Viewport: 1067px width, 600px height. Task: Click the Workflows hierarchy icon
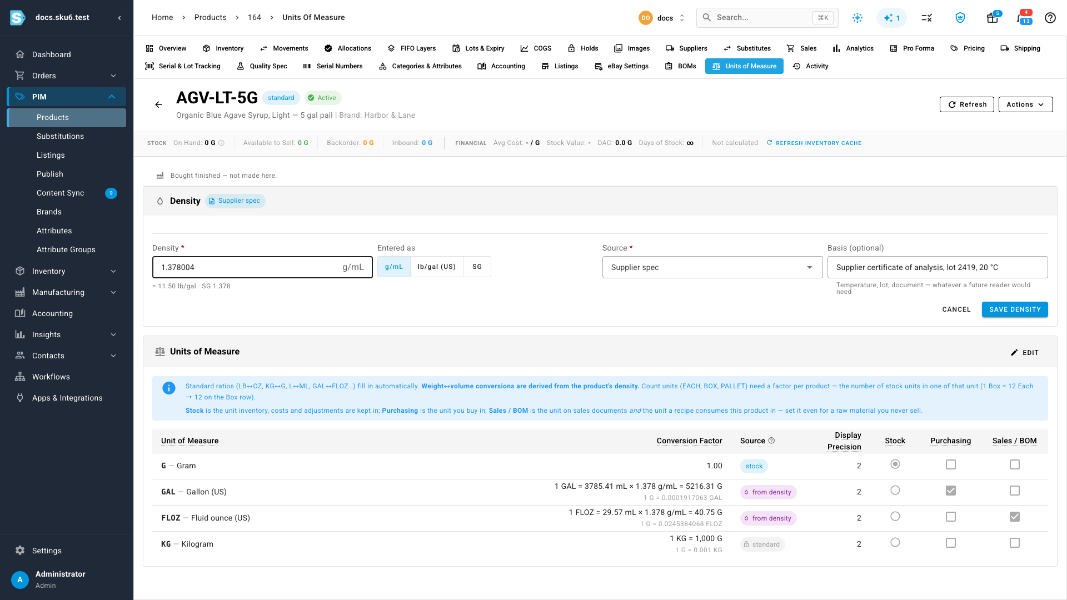point(20,377)
